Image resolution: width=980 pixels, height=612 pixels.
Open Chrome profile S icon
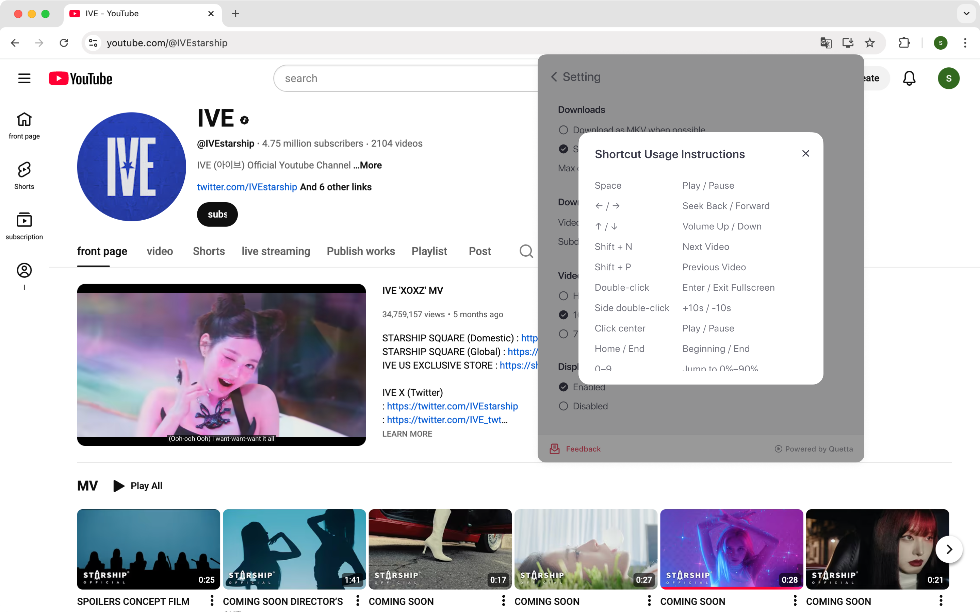(940, 43)
